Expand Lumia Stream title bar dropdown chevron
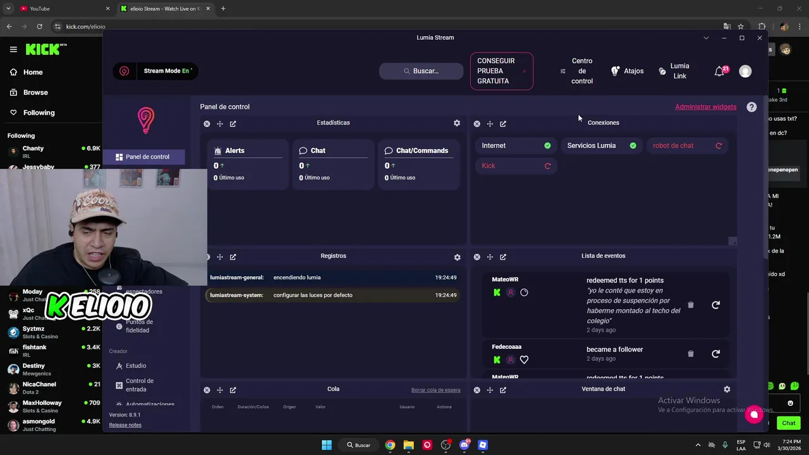This screenshot has height=455, width=809. [x=706, y=38]
